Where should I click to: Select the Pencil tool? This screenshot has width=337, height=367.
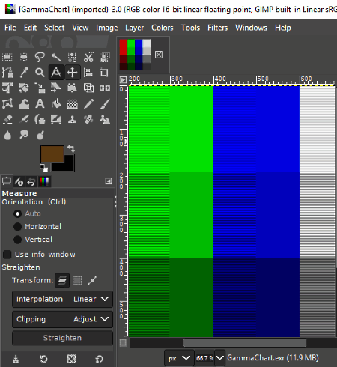[88, 103]
